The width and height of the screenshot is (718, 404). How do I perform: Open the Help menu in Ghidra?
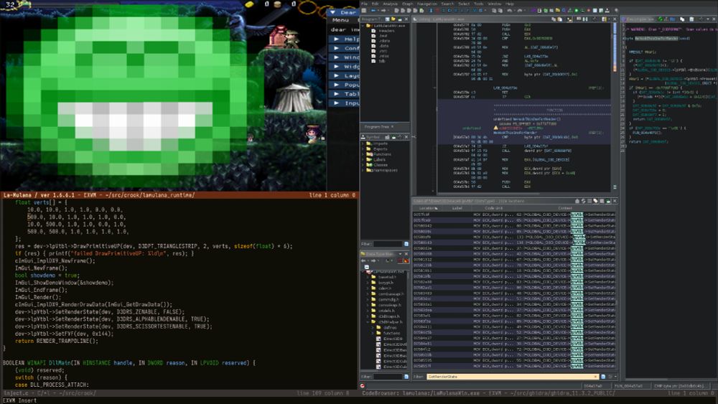click(510, 4)
